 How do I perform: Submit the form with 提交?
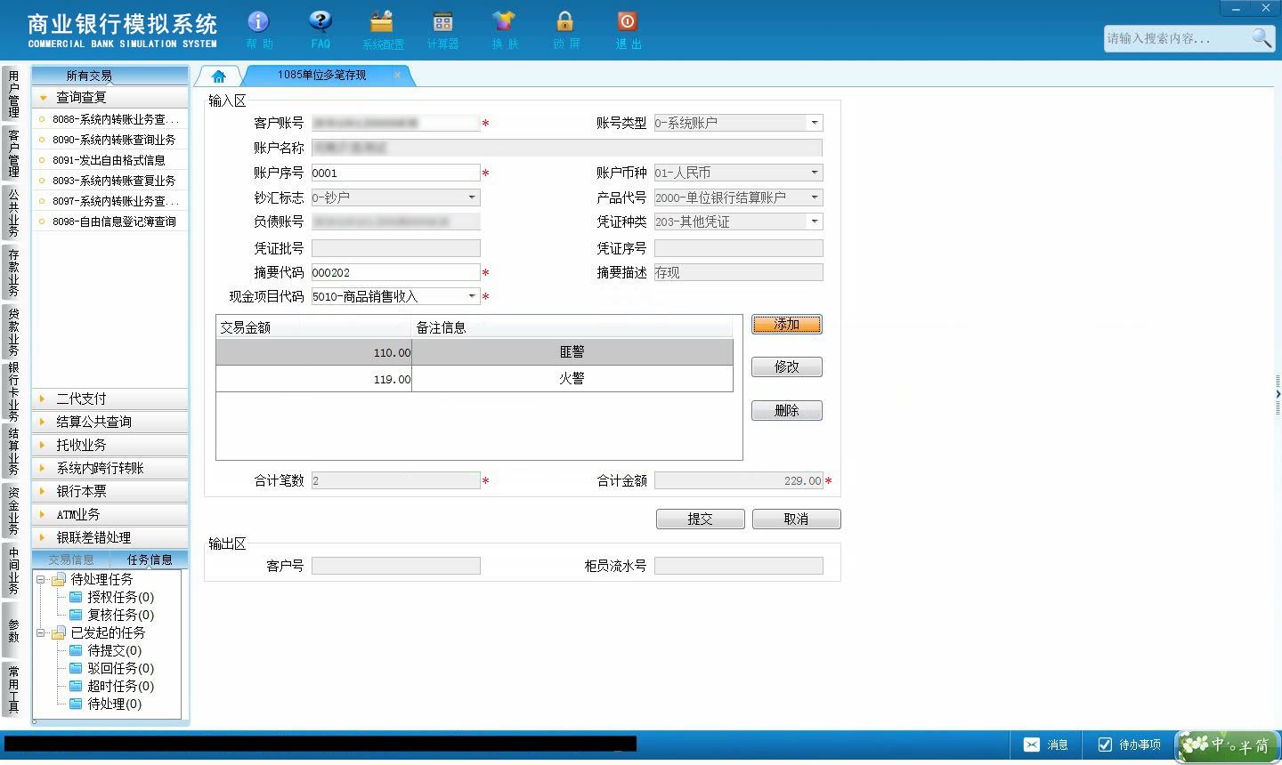[701, 519]
